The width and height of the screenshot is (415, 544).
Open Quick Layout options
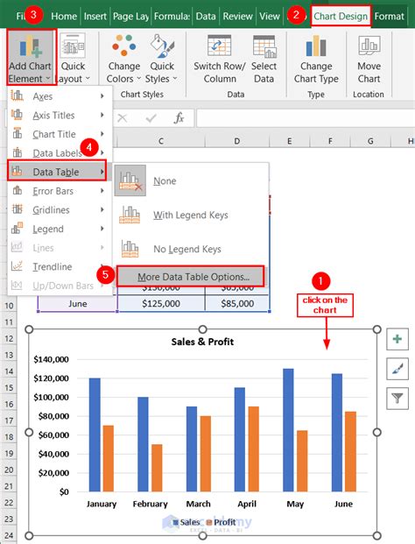click(72, 57)
